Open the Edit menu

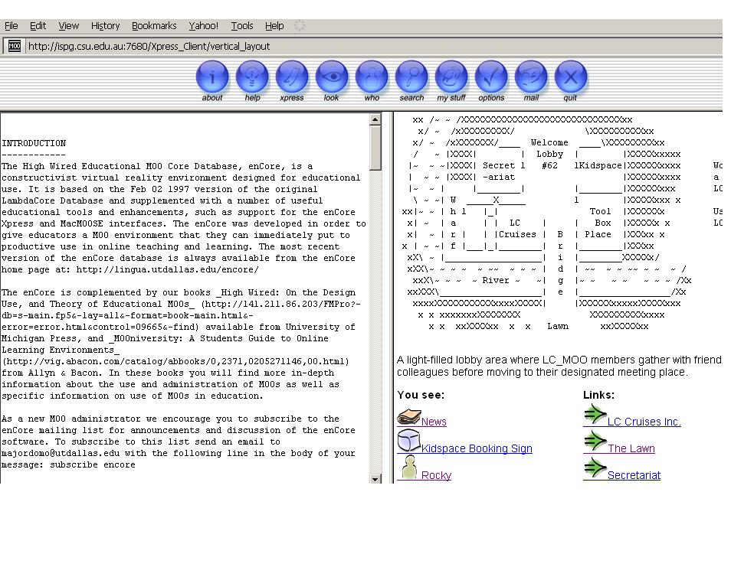pyautogui.click(x=38, y=26)
